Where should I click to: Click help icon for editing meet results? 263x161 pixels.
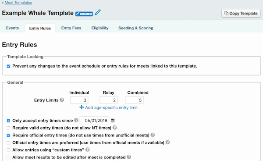129,157
